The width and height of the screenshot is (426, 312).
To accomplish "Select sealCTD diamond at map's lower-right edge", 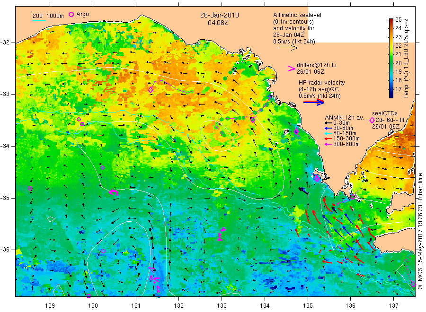I will coord(413,284).
